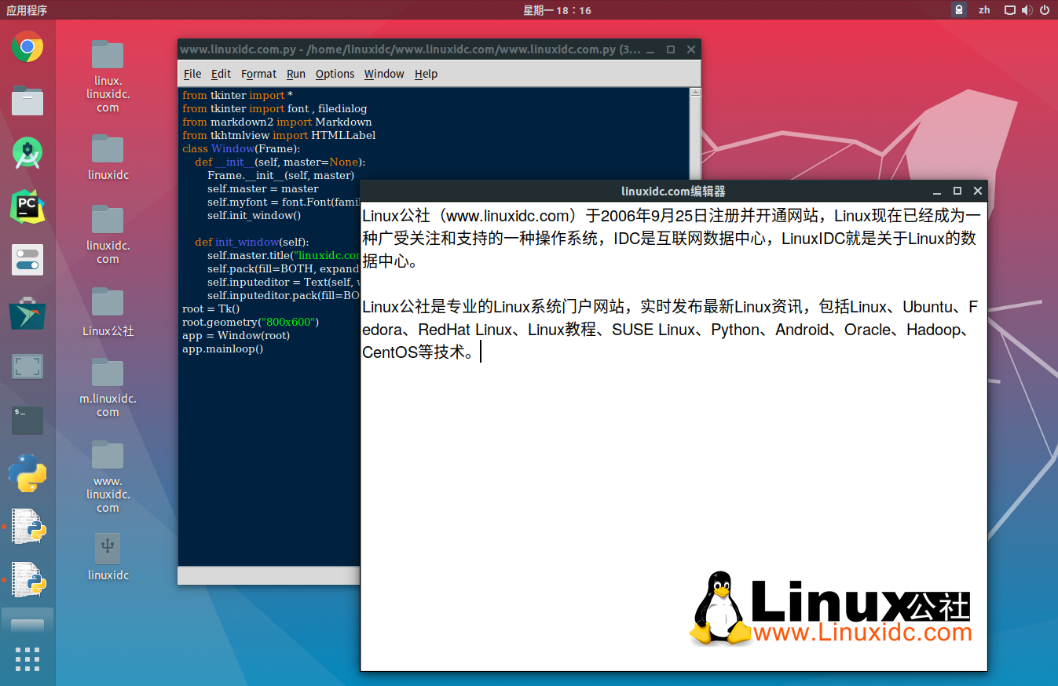Click 'root.geometry("800x600")' code line
Screen dimensions: 1058x686
click(x=251, y=322)
